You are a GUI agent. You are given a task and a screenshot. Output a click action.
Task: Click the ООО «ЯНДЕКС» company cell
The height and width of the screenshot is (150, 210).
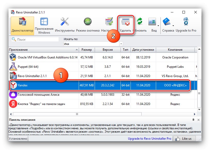point(175,85)
